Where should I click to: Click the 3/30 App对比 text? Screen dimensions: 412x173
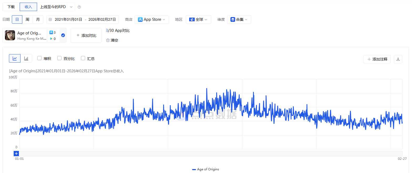(x=118, y=30)
